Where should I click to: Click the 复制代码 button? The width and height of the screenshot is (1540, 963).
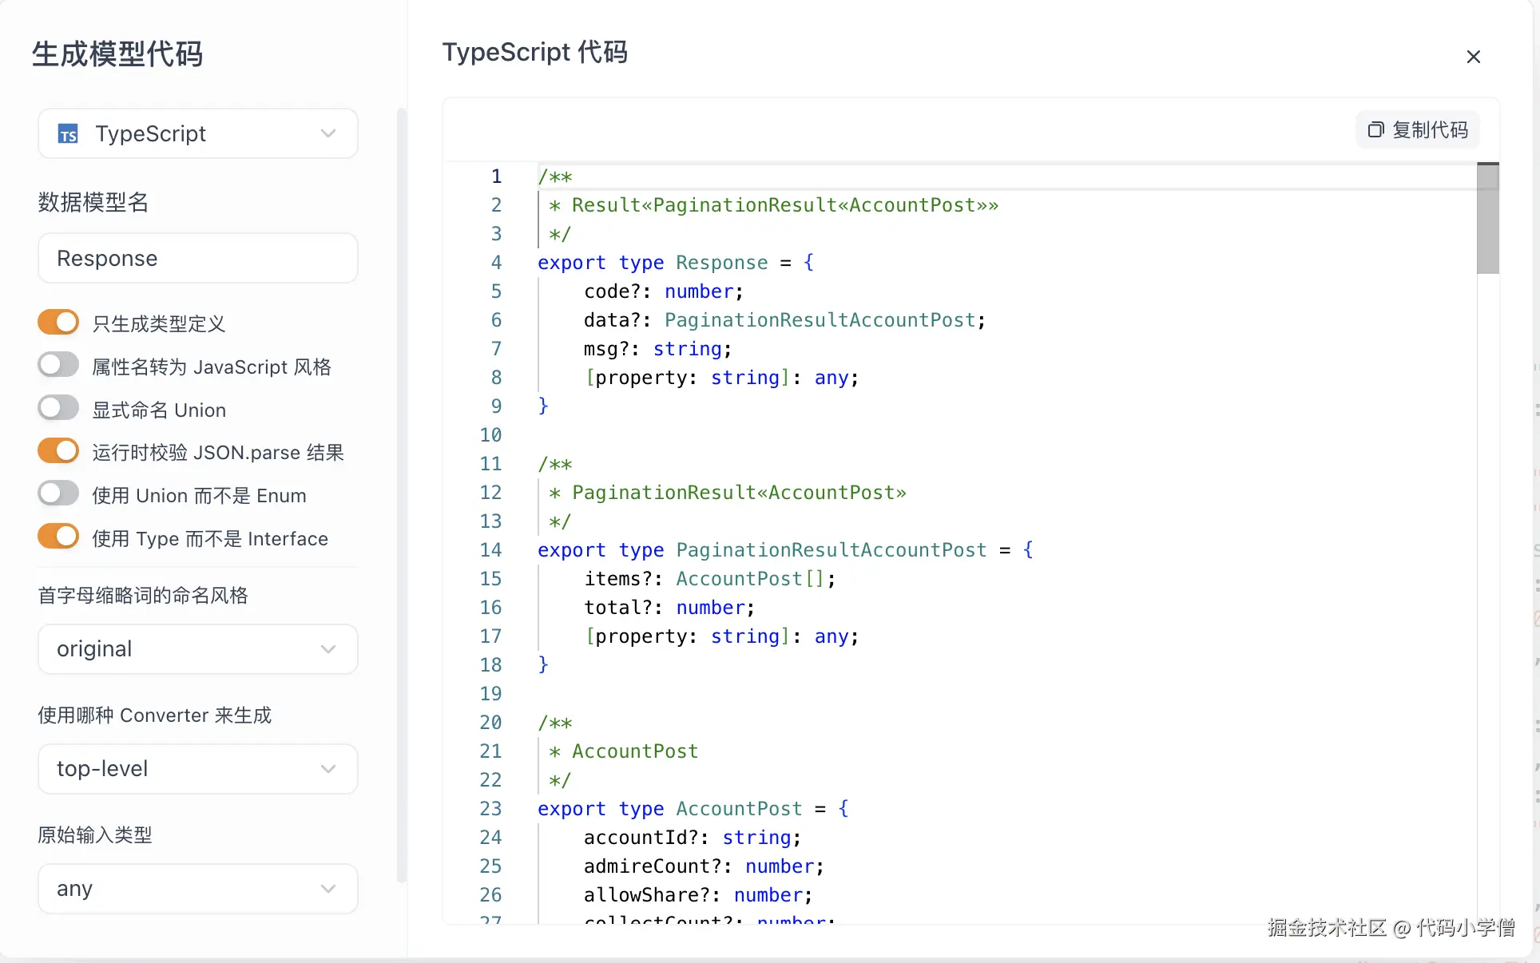[1418, 129]
